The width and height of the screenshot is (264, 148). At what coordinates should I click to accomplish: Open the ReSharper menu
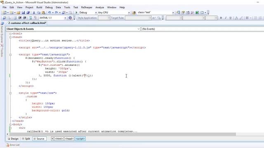pos(87,7)
